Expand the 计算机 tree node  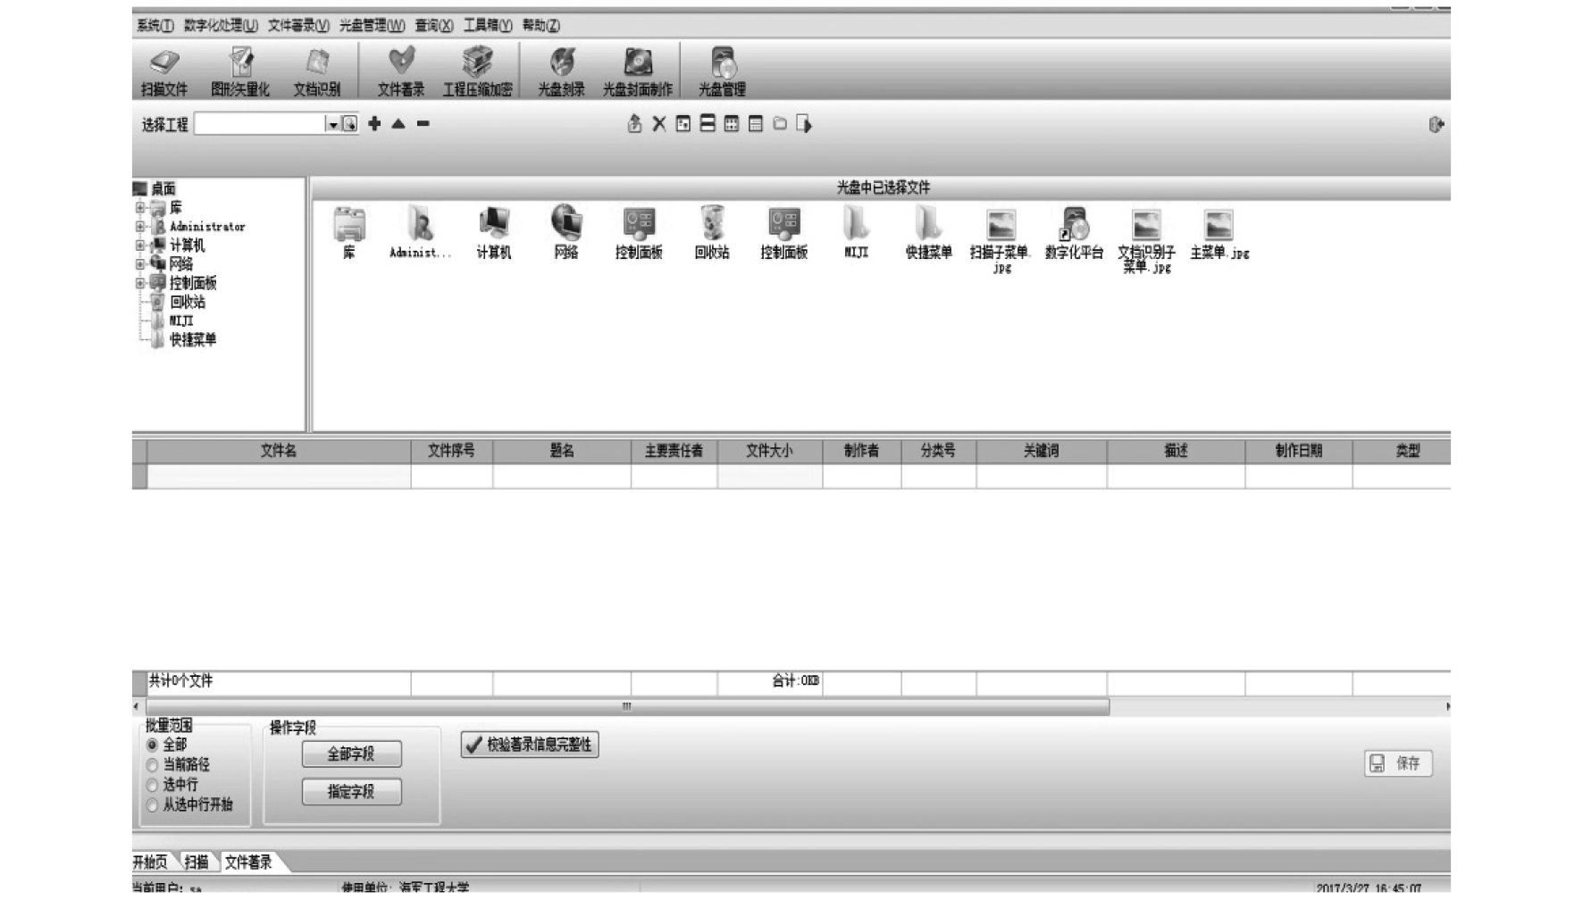tap(140, 246)
